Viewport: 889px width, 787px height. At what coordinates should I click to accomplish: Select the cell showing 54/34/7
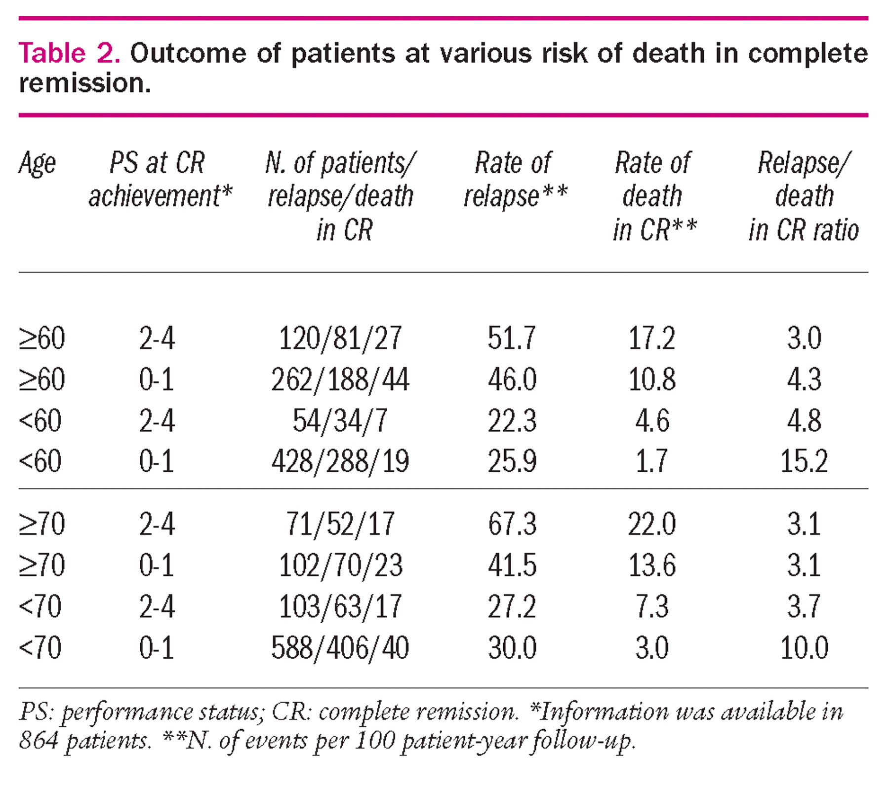point(340,421)
